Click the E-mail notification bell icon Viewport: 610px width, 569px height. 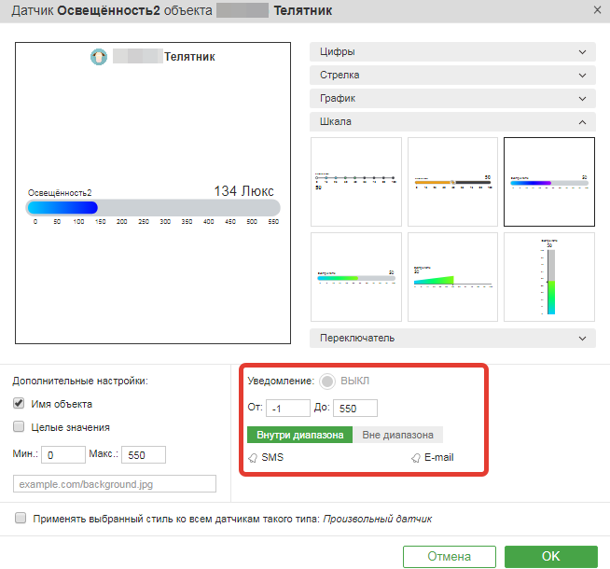pos(415,458)
